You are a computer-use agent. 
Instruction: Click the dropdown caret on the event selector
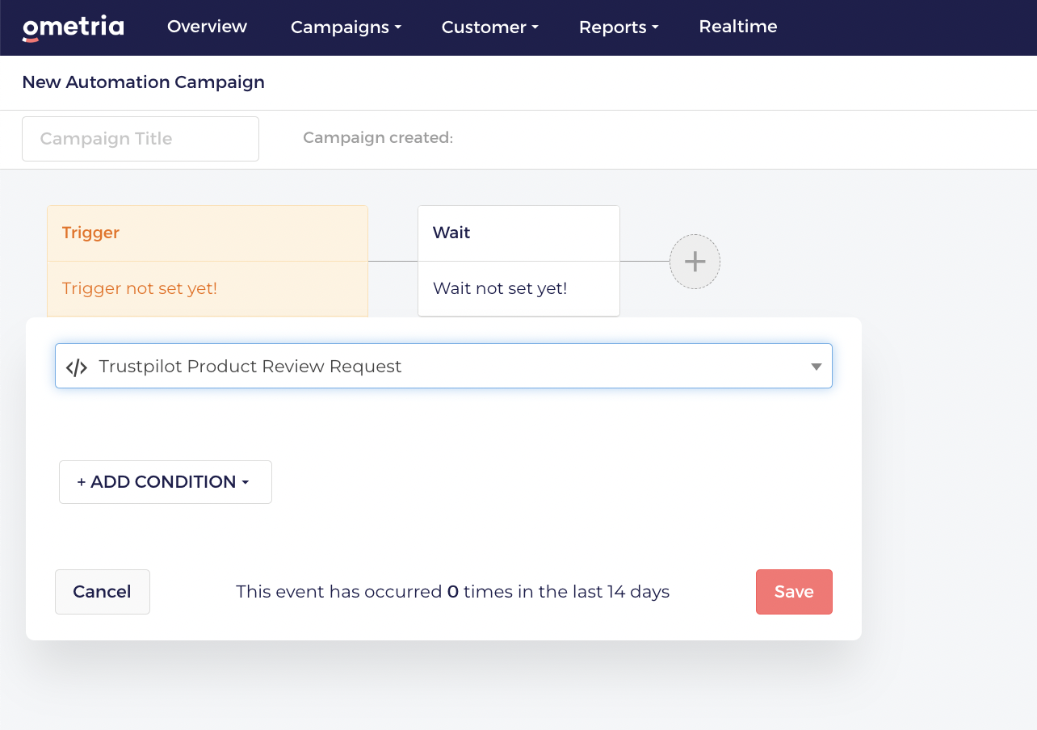(x=816, y=366)
